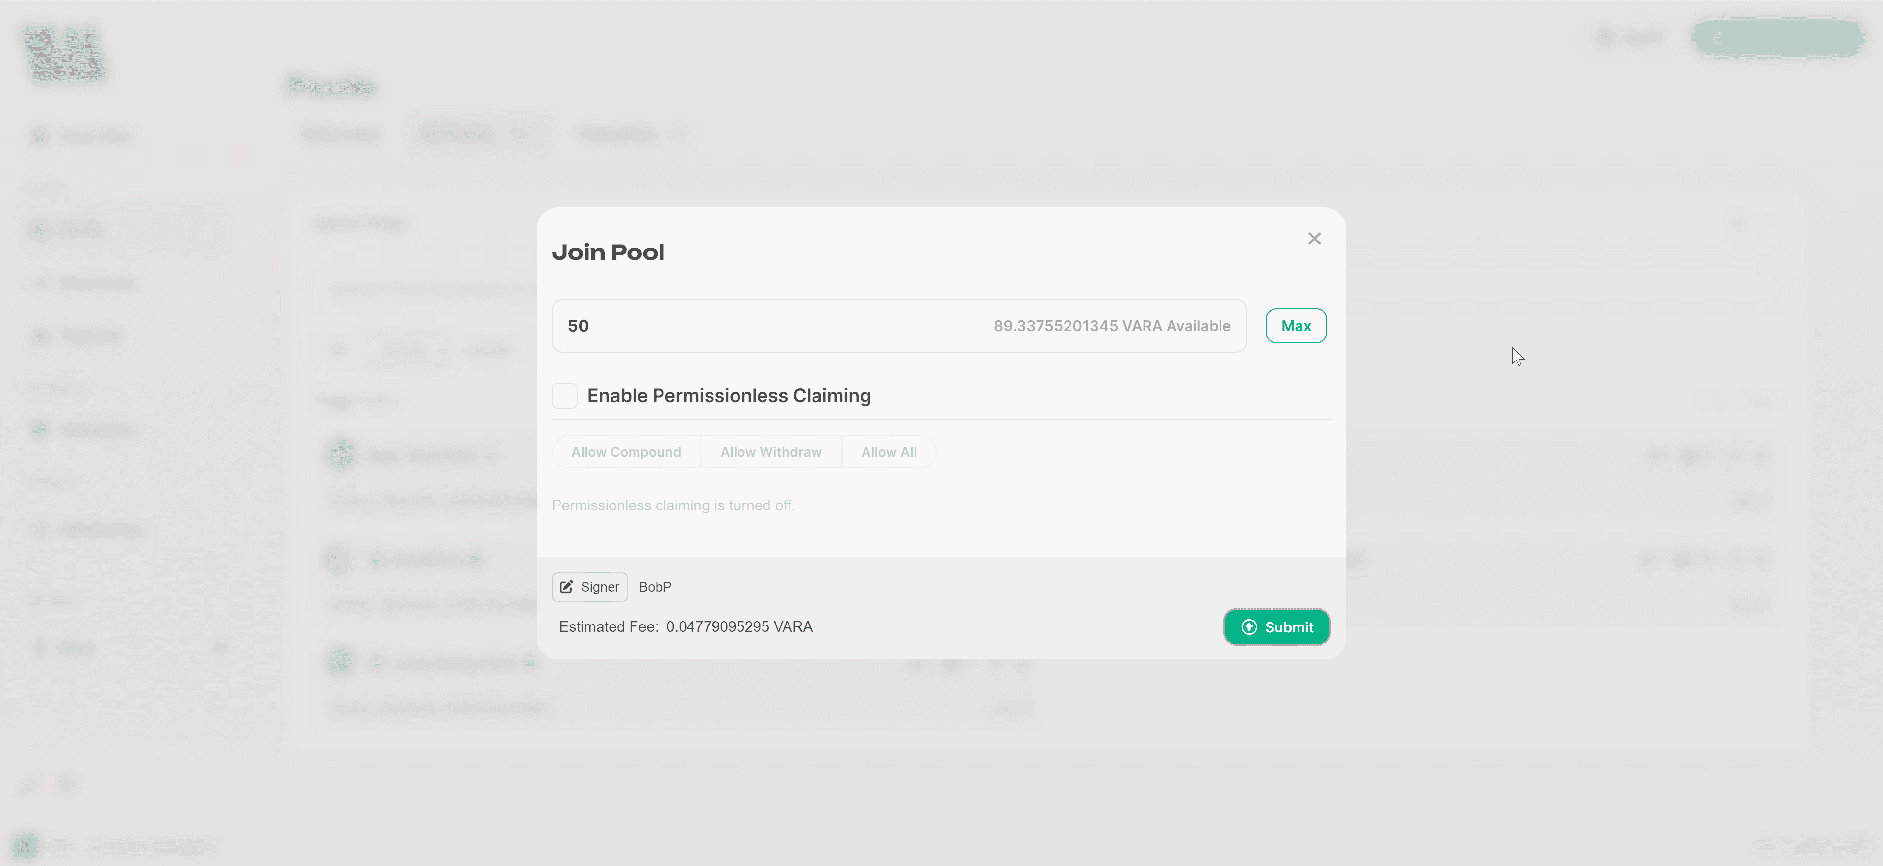Select the Allow All option
This screenshot has height=866, width=1883.
tap(888, 452)
